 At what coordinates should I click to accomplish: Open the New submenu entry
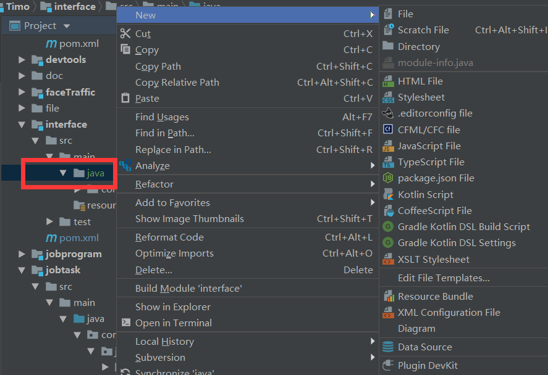(248, 15)
